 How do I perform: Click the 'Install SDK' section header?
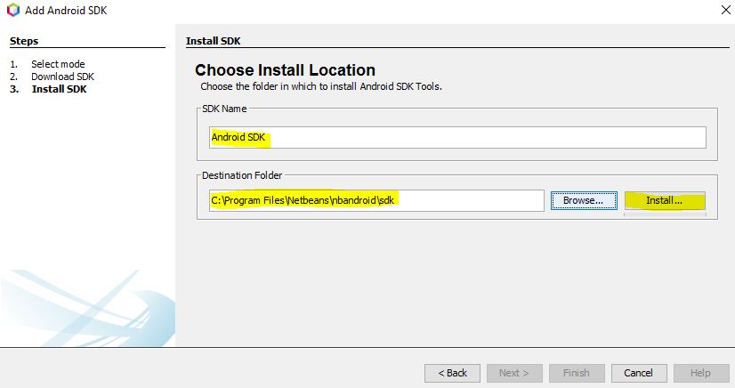(214, 41)
